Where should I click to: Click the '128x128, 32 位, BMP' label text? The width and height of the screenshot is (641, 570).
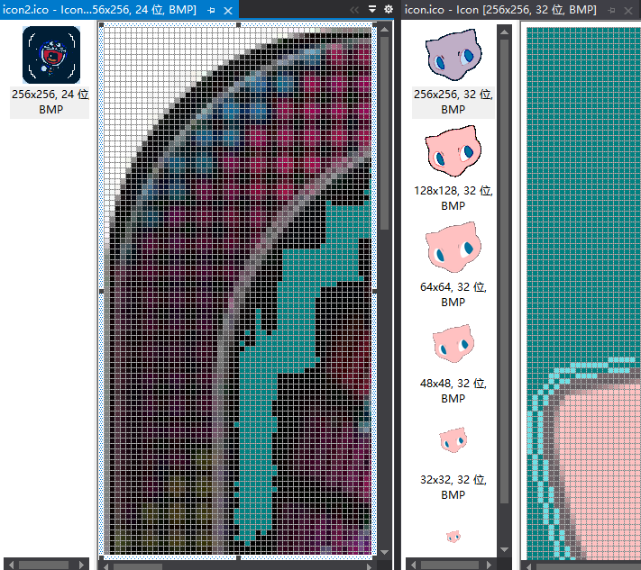pos(453,198)
